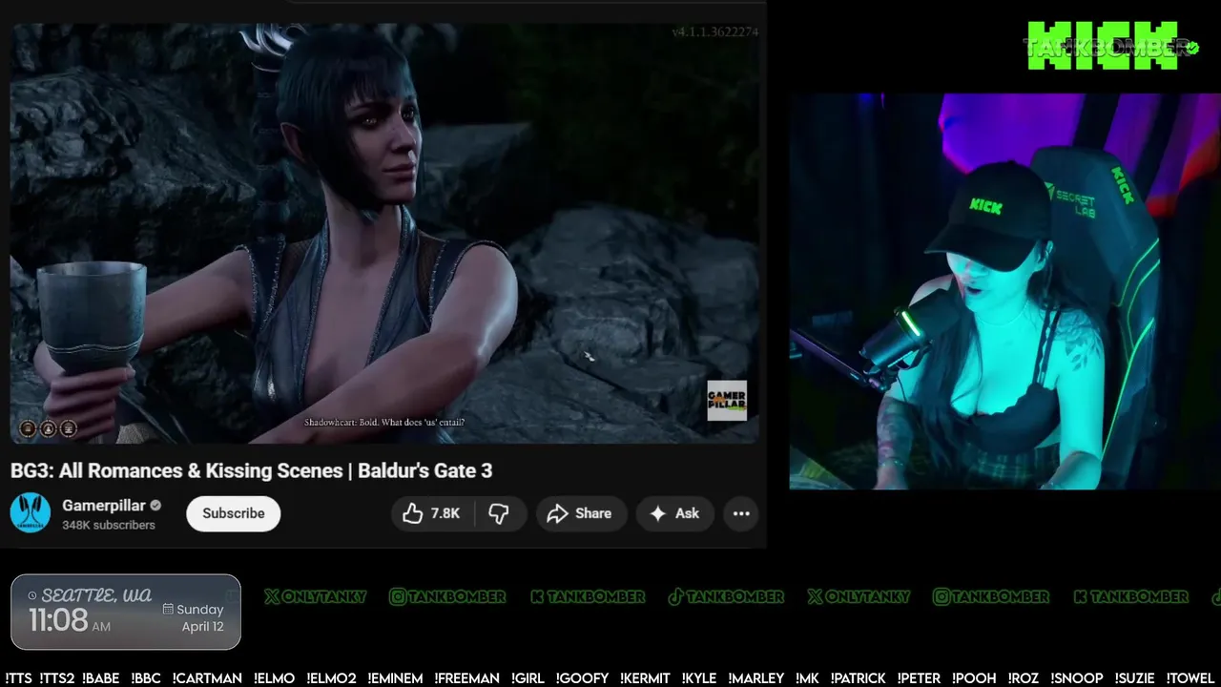
Task: Click the Shadowheart subtitle line
Action: click(x=384, y=422)
